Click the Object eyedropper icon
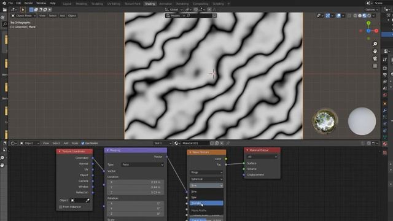The width and height of the screenshot is (393, 221). click(87, 201)
